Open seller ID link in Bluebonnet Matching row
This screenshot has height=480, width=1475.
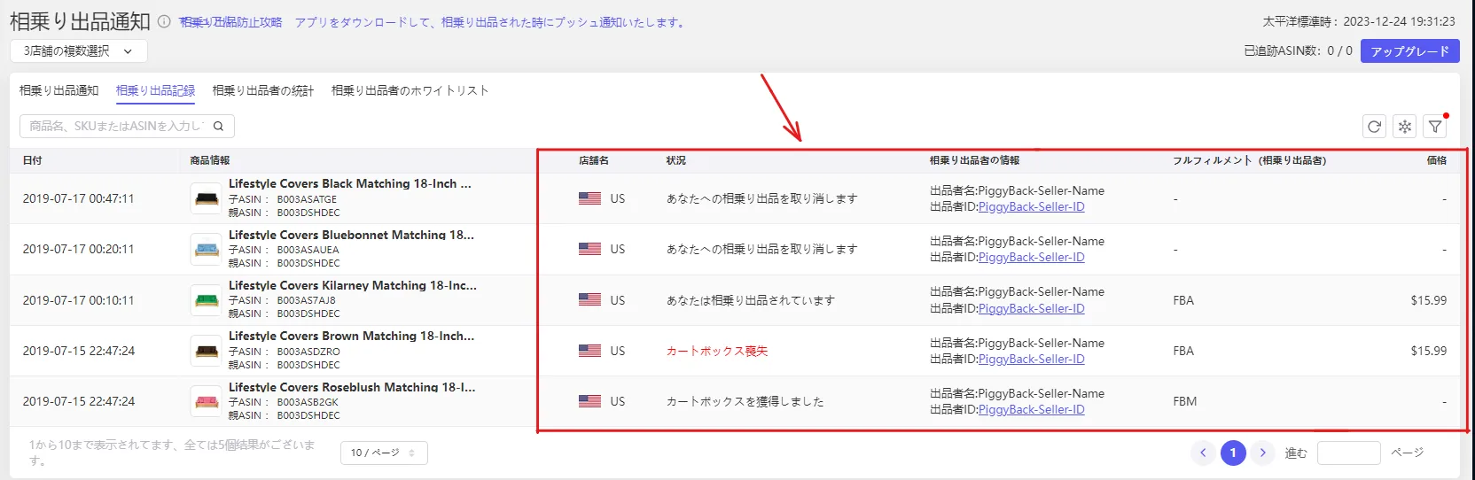tap(1031, 257)
